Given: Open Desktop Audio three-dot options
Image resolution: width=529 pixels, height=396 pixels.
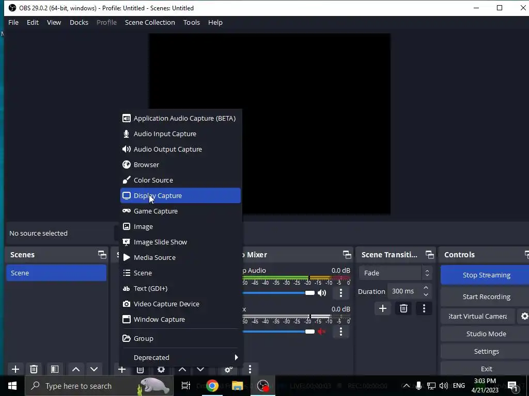Looking at the screenshot, I should pyautogui.click(x=341, y=293).
